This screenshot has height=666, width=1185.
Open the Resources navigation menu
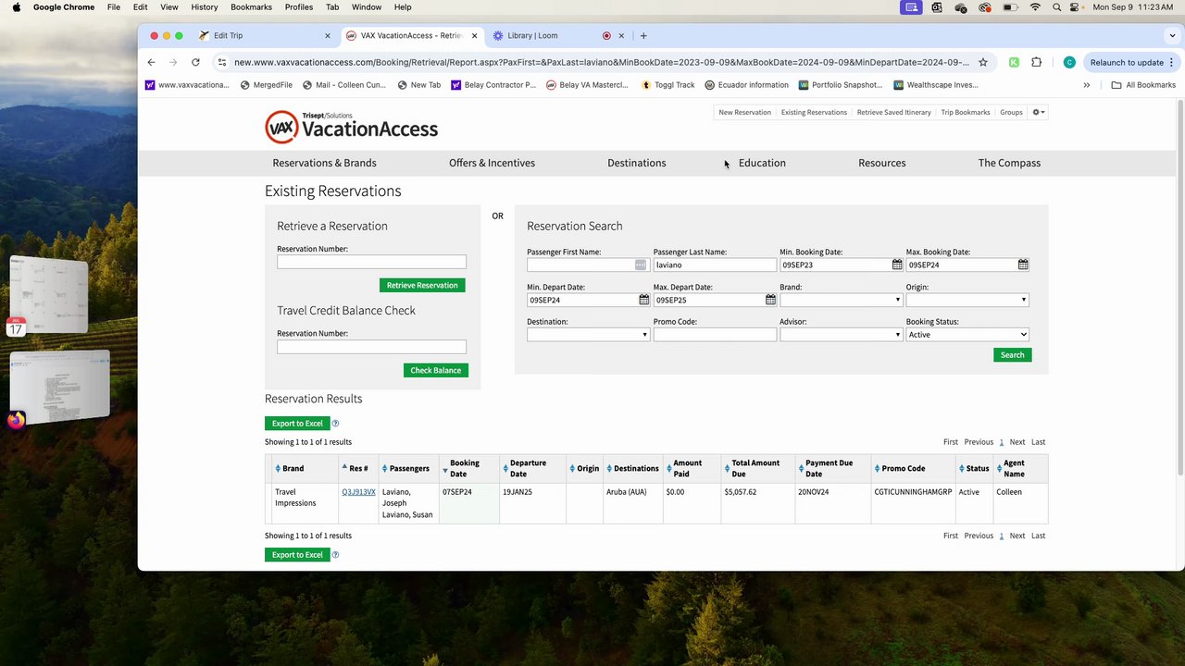click(x=881, y=163)
